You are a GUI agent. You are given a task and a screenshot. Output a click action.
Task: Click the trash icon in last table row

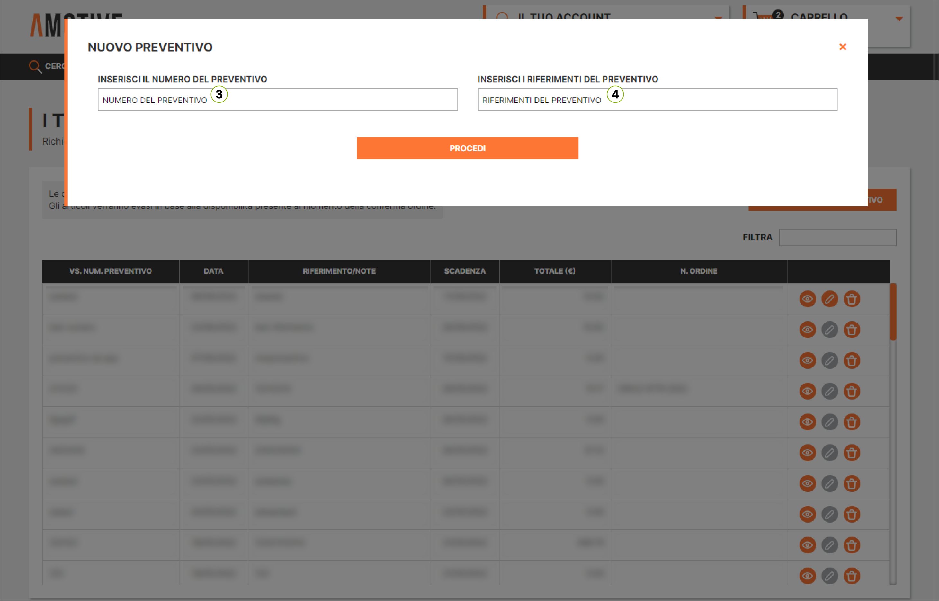point(852,576)
